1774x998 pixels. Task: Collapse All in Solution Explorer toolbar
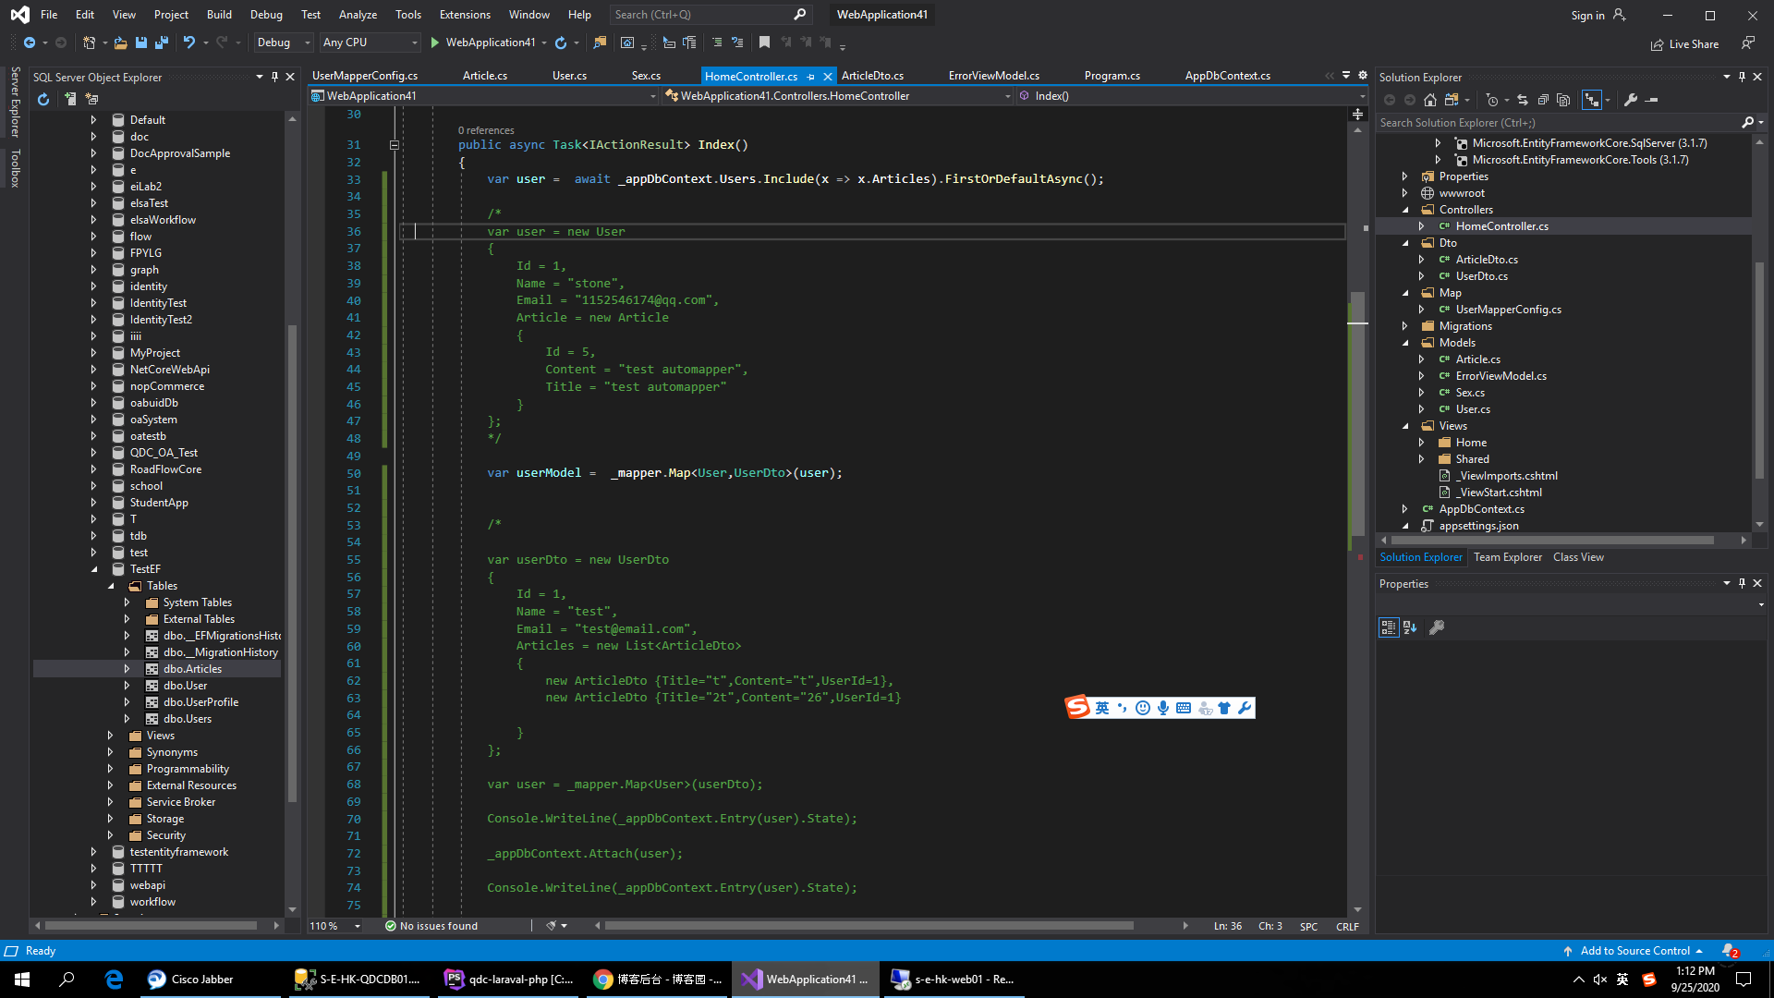1543,100
